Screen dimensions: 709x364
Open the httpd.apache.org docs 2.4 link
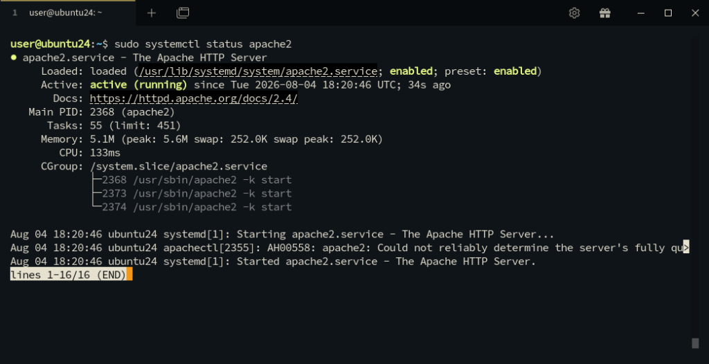click(x=194, y=98)
